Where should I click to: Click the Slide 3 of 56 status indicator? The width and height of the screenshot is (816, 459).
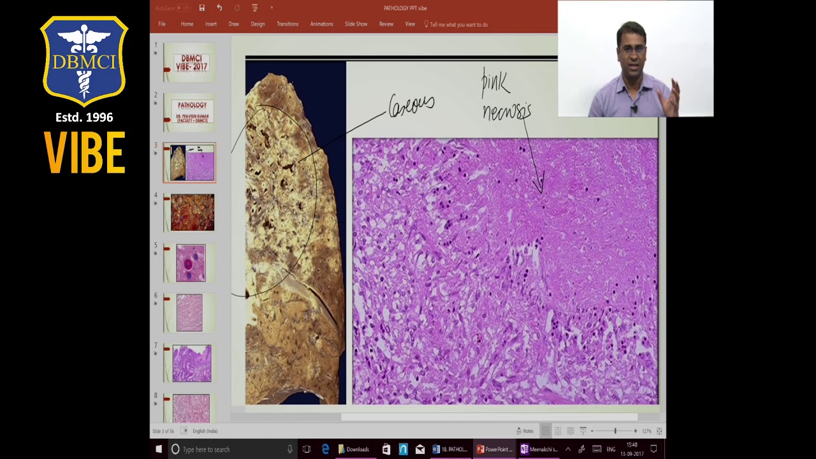tap(163, 431)
